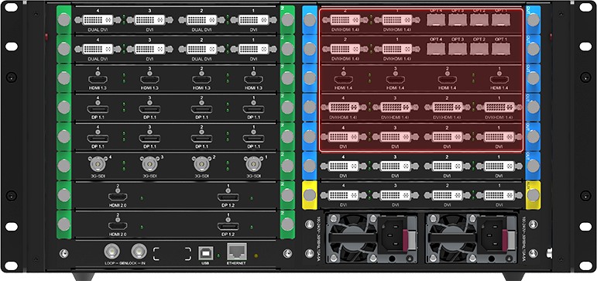Click the amber status LED beside ETHERNET
Image resolution: width=597 pixels, height=281 pixels.
click(x=256, y=255)
